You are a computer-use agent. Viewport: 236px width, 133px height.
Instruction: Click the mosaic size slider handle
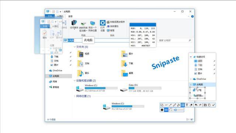tap(176, 110)
